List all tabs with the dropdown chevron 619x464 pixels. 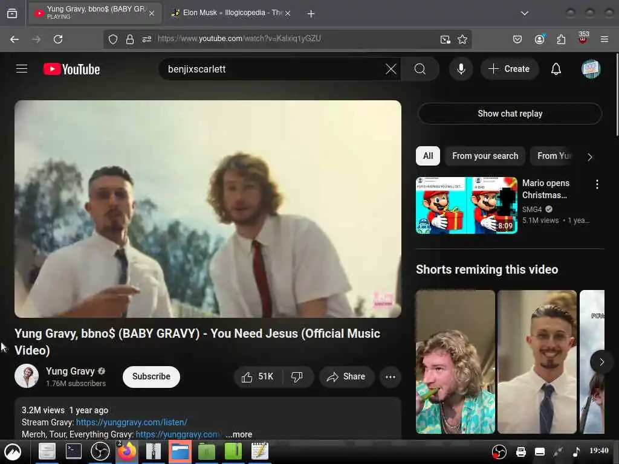525,13
